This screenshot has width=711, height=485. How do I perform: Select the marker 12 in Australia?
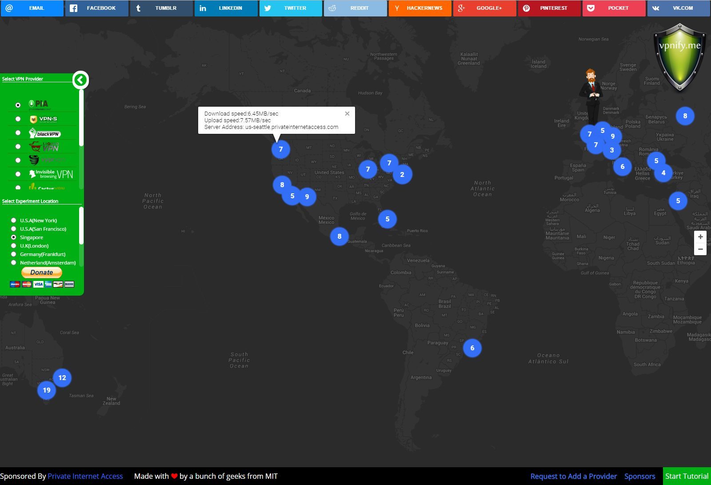click(x=62, y=377)
